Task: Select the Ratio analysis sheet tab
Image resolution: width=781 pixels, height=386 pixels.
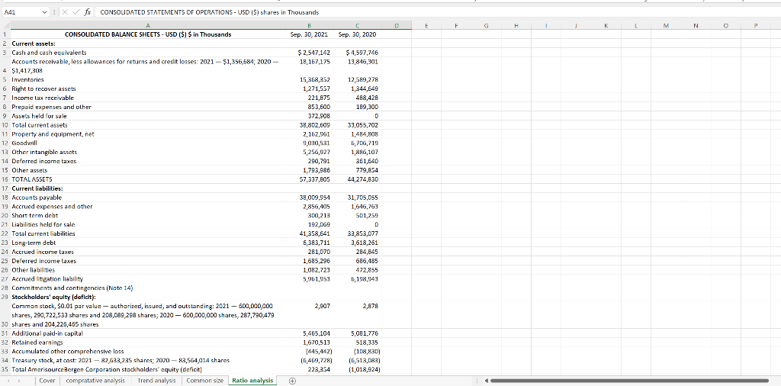Action: coord(253,381)
